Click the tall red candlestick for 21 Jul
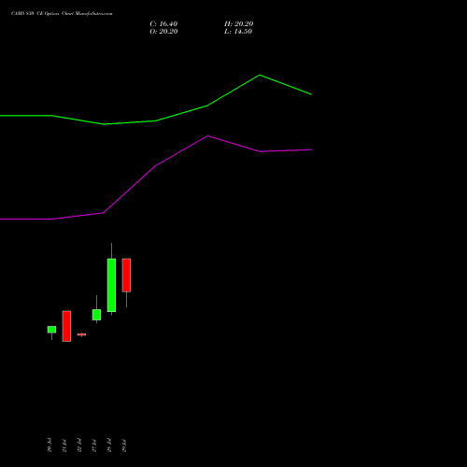Viewport: 467px width, 467px height. (x=66, y=326)
